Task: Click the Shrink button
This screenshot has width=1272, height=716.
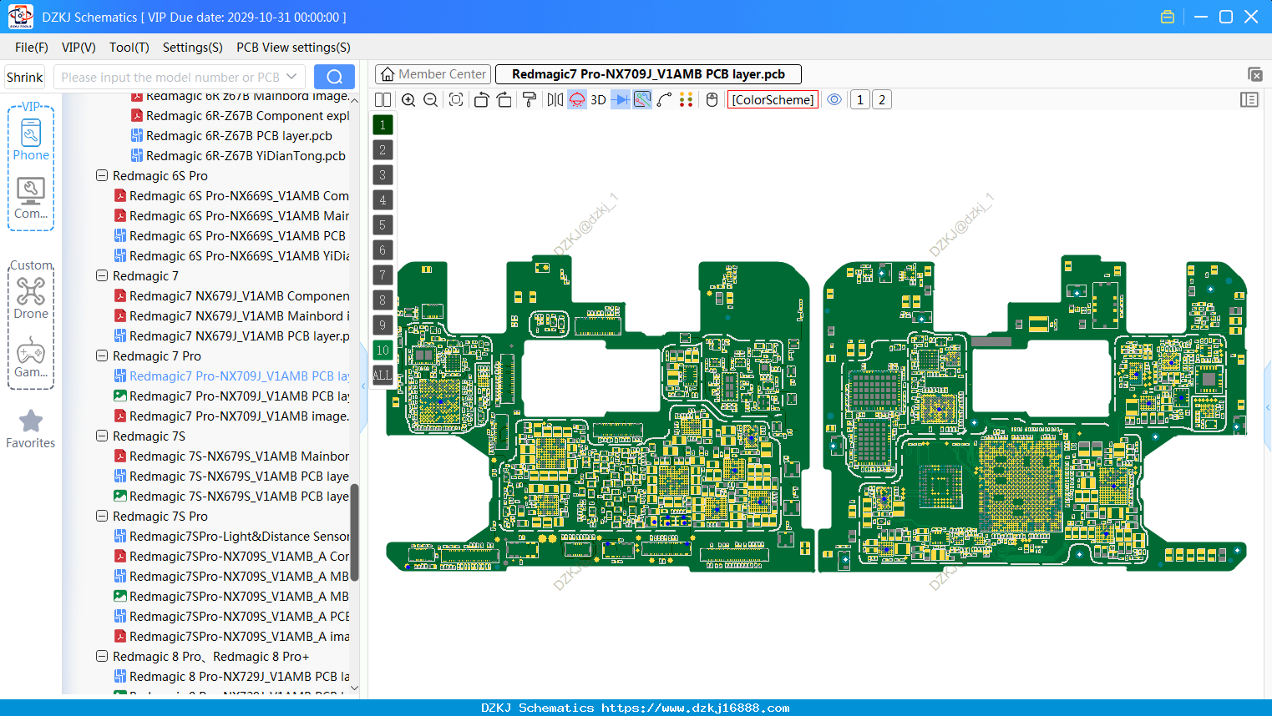Action: pos(25,77)
